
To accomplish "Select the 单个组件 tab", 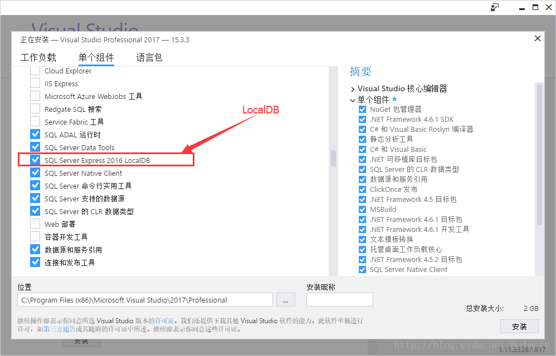I will pos(96,57).
